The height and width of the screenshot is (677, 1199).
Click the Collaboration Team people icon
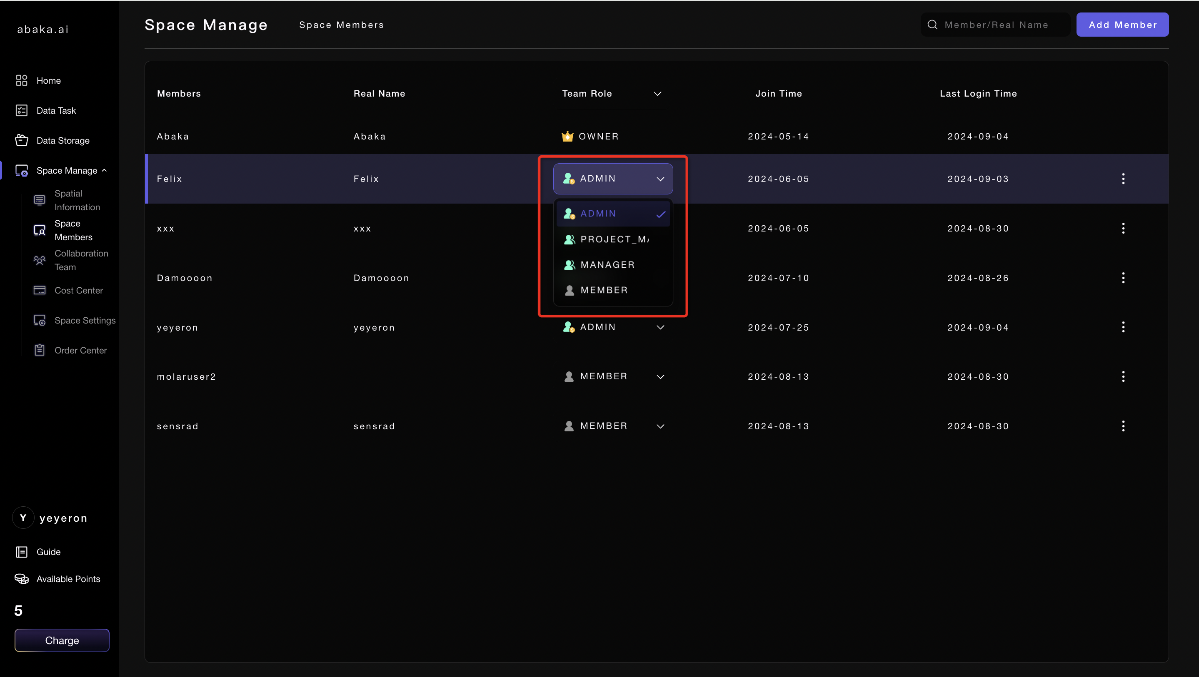(40, 260)
